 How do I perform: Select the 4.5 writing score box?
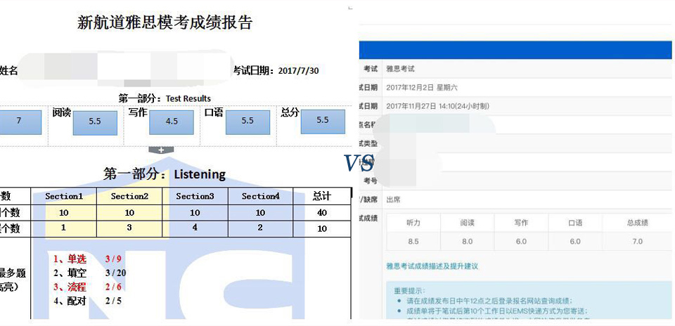tap(171, 121)
